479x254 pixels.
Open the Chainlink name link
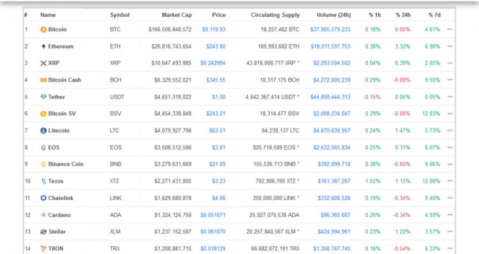click(61, 198)
